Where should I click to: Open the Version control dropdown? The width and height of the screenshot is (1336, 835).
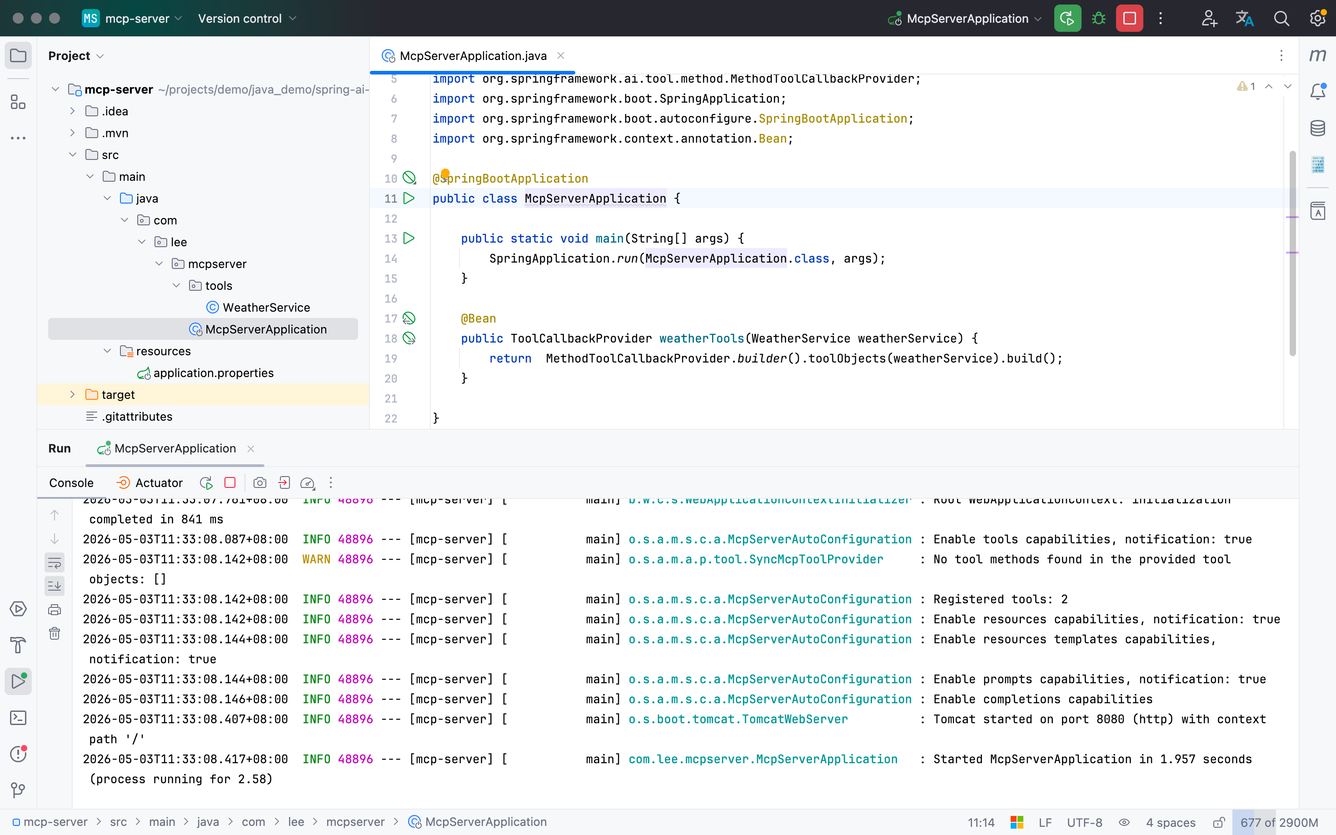pos(247,18)
